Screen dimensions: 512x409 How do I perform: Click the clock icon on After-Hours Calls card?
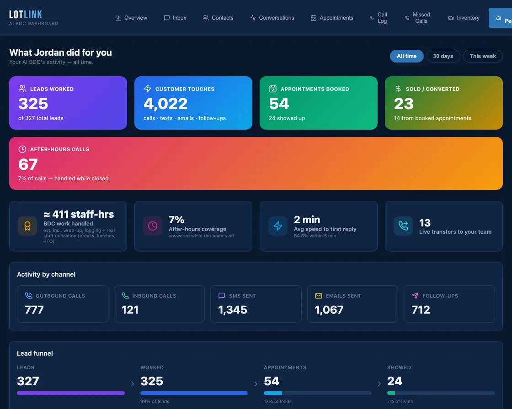tap(22, 149)
